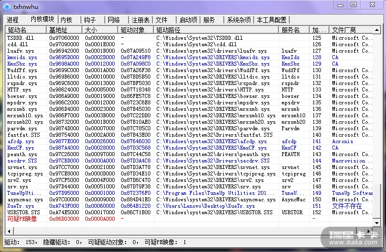386x252 pixels.
Task: Switch to the 内核模块 tab
Action: (42, 19)
